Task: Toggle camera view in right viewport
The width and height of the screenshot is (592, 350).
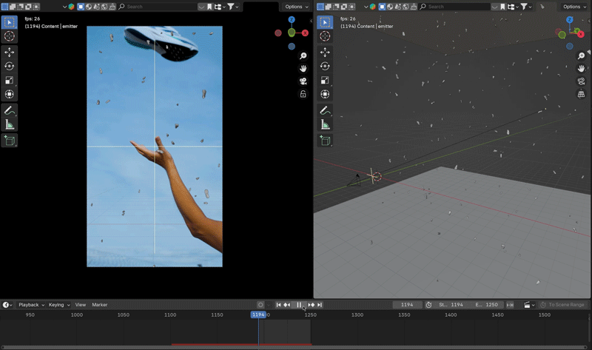Action: 581,81
